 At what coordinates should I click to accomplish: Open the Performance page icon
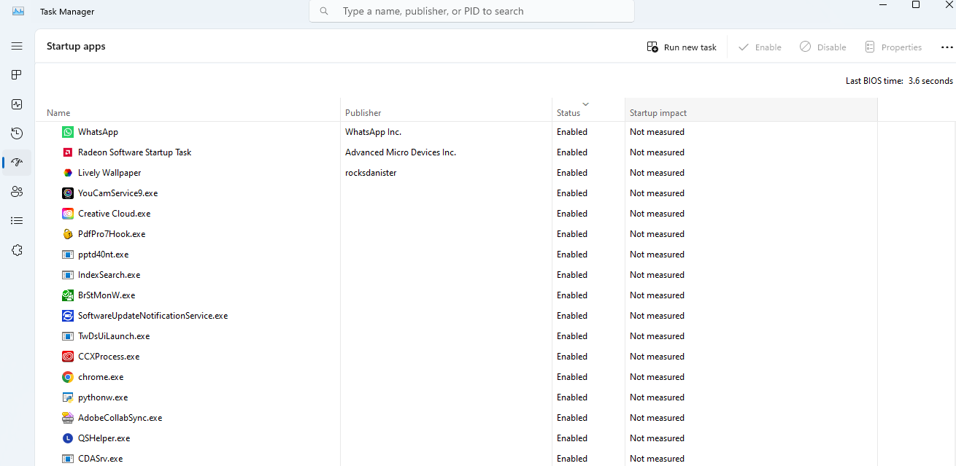point(17,104)
